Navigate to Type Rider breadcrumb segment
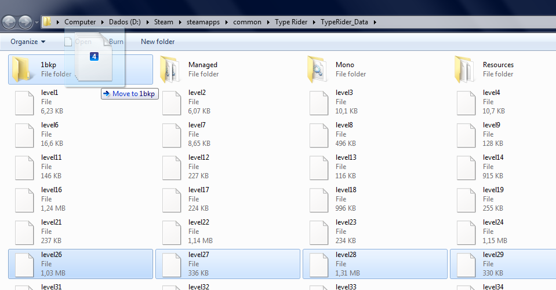 tap(291, 22)
